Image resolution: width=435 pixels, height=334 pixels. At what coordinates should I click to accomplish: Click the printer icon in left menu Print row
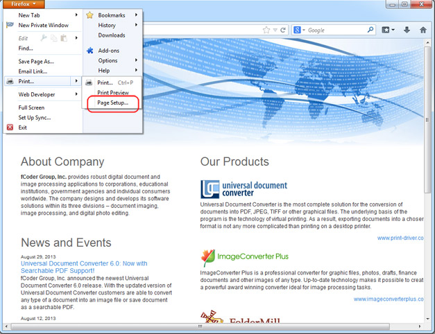coord(10,81)
